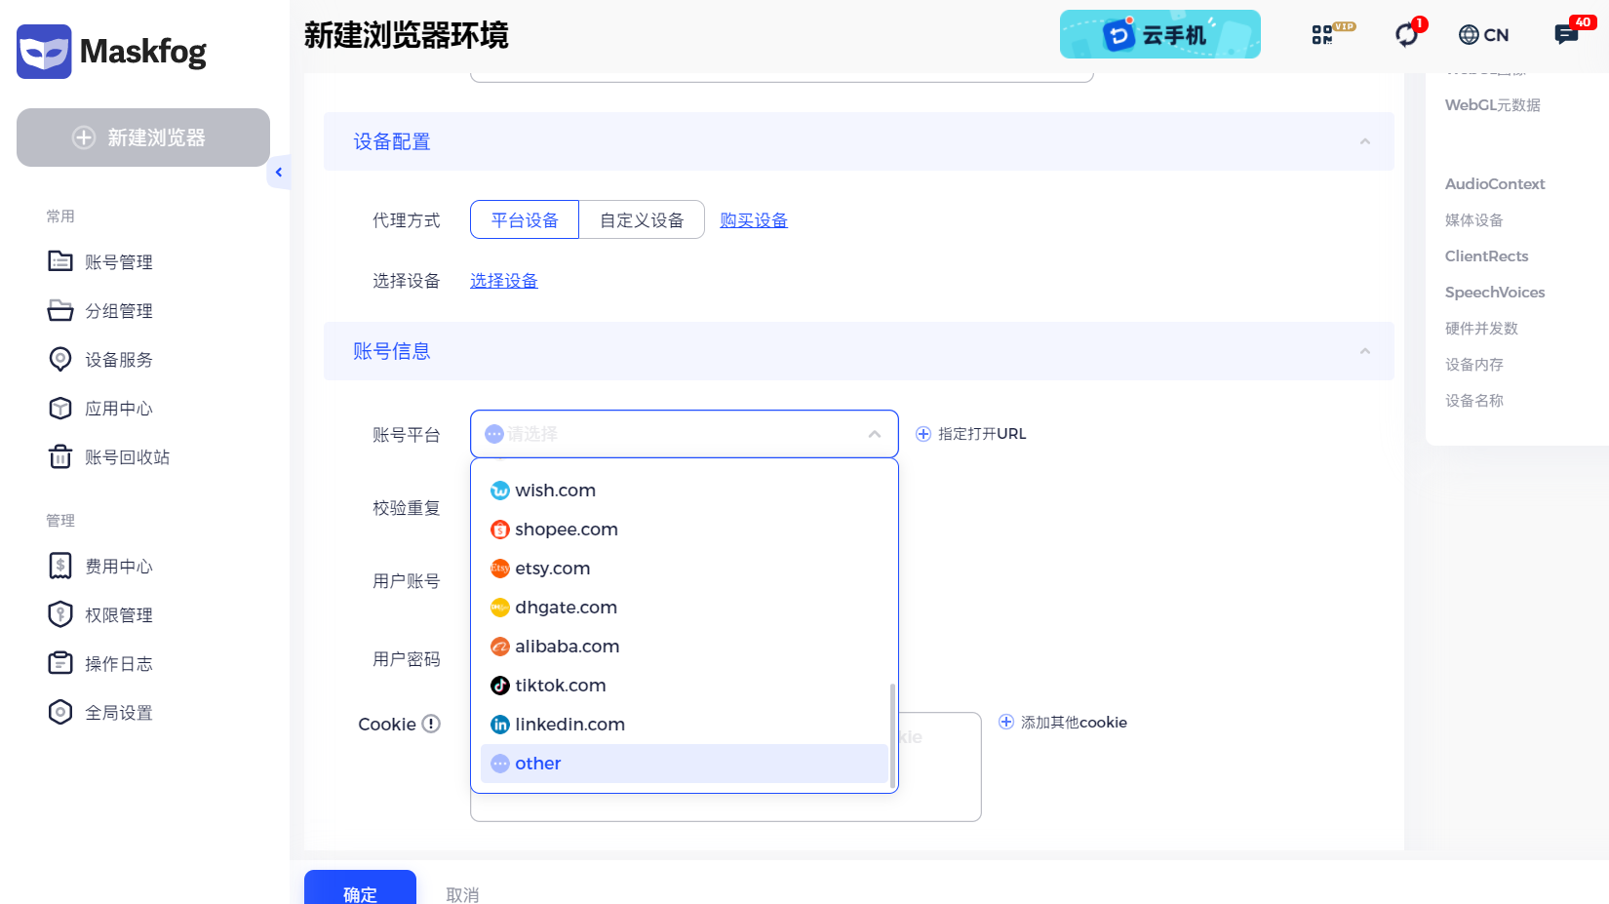The image size is (1609, 904).
Task: Open 账号回收站 in sidebar
Action: 109,456
